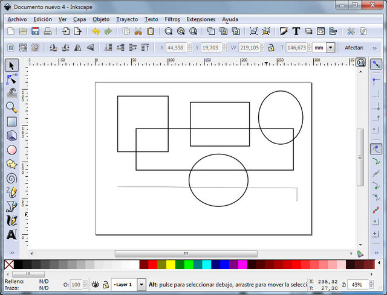Screen dimensions: 387x295
Task: Open the Filtros menu
Action: pos(172,19)
